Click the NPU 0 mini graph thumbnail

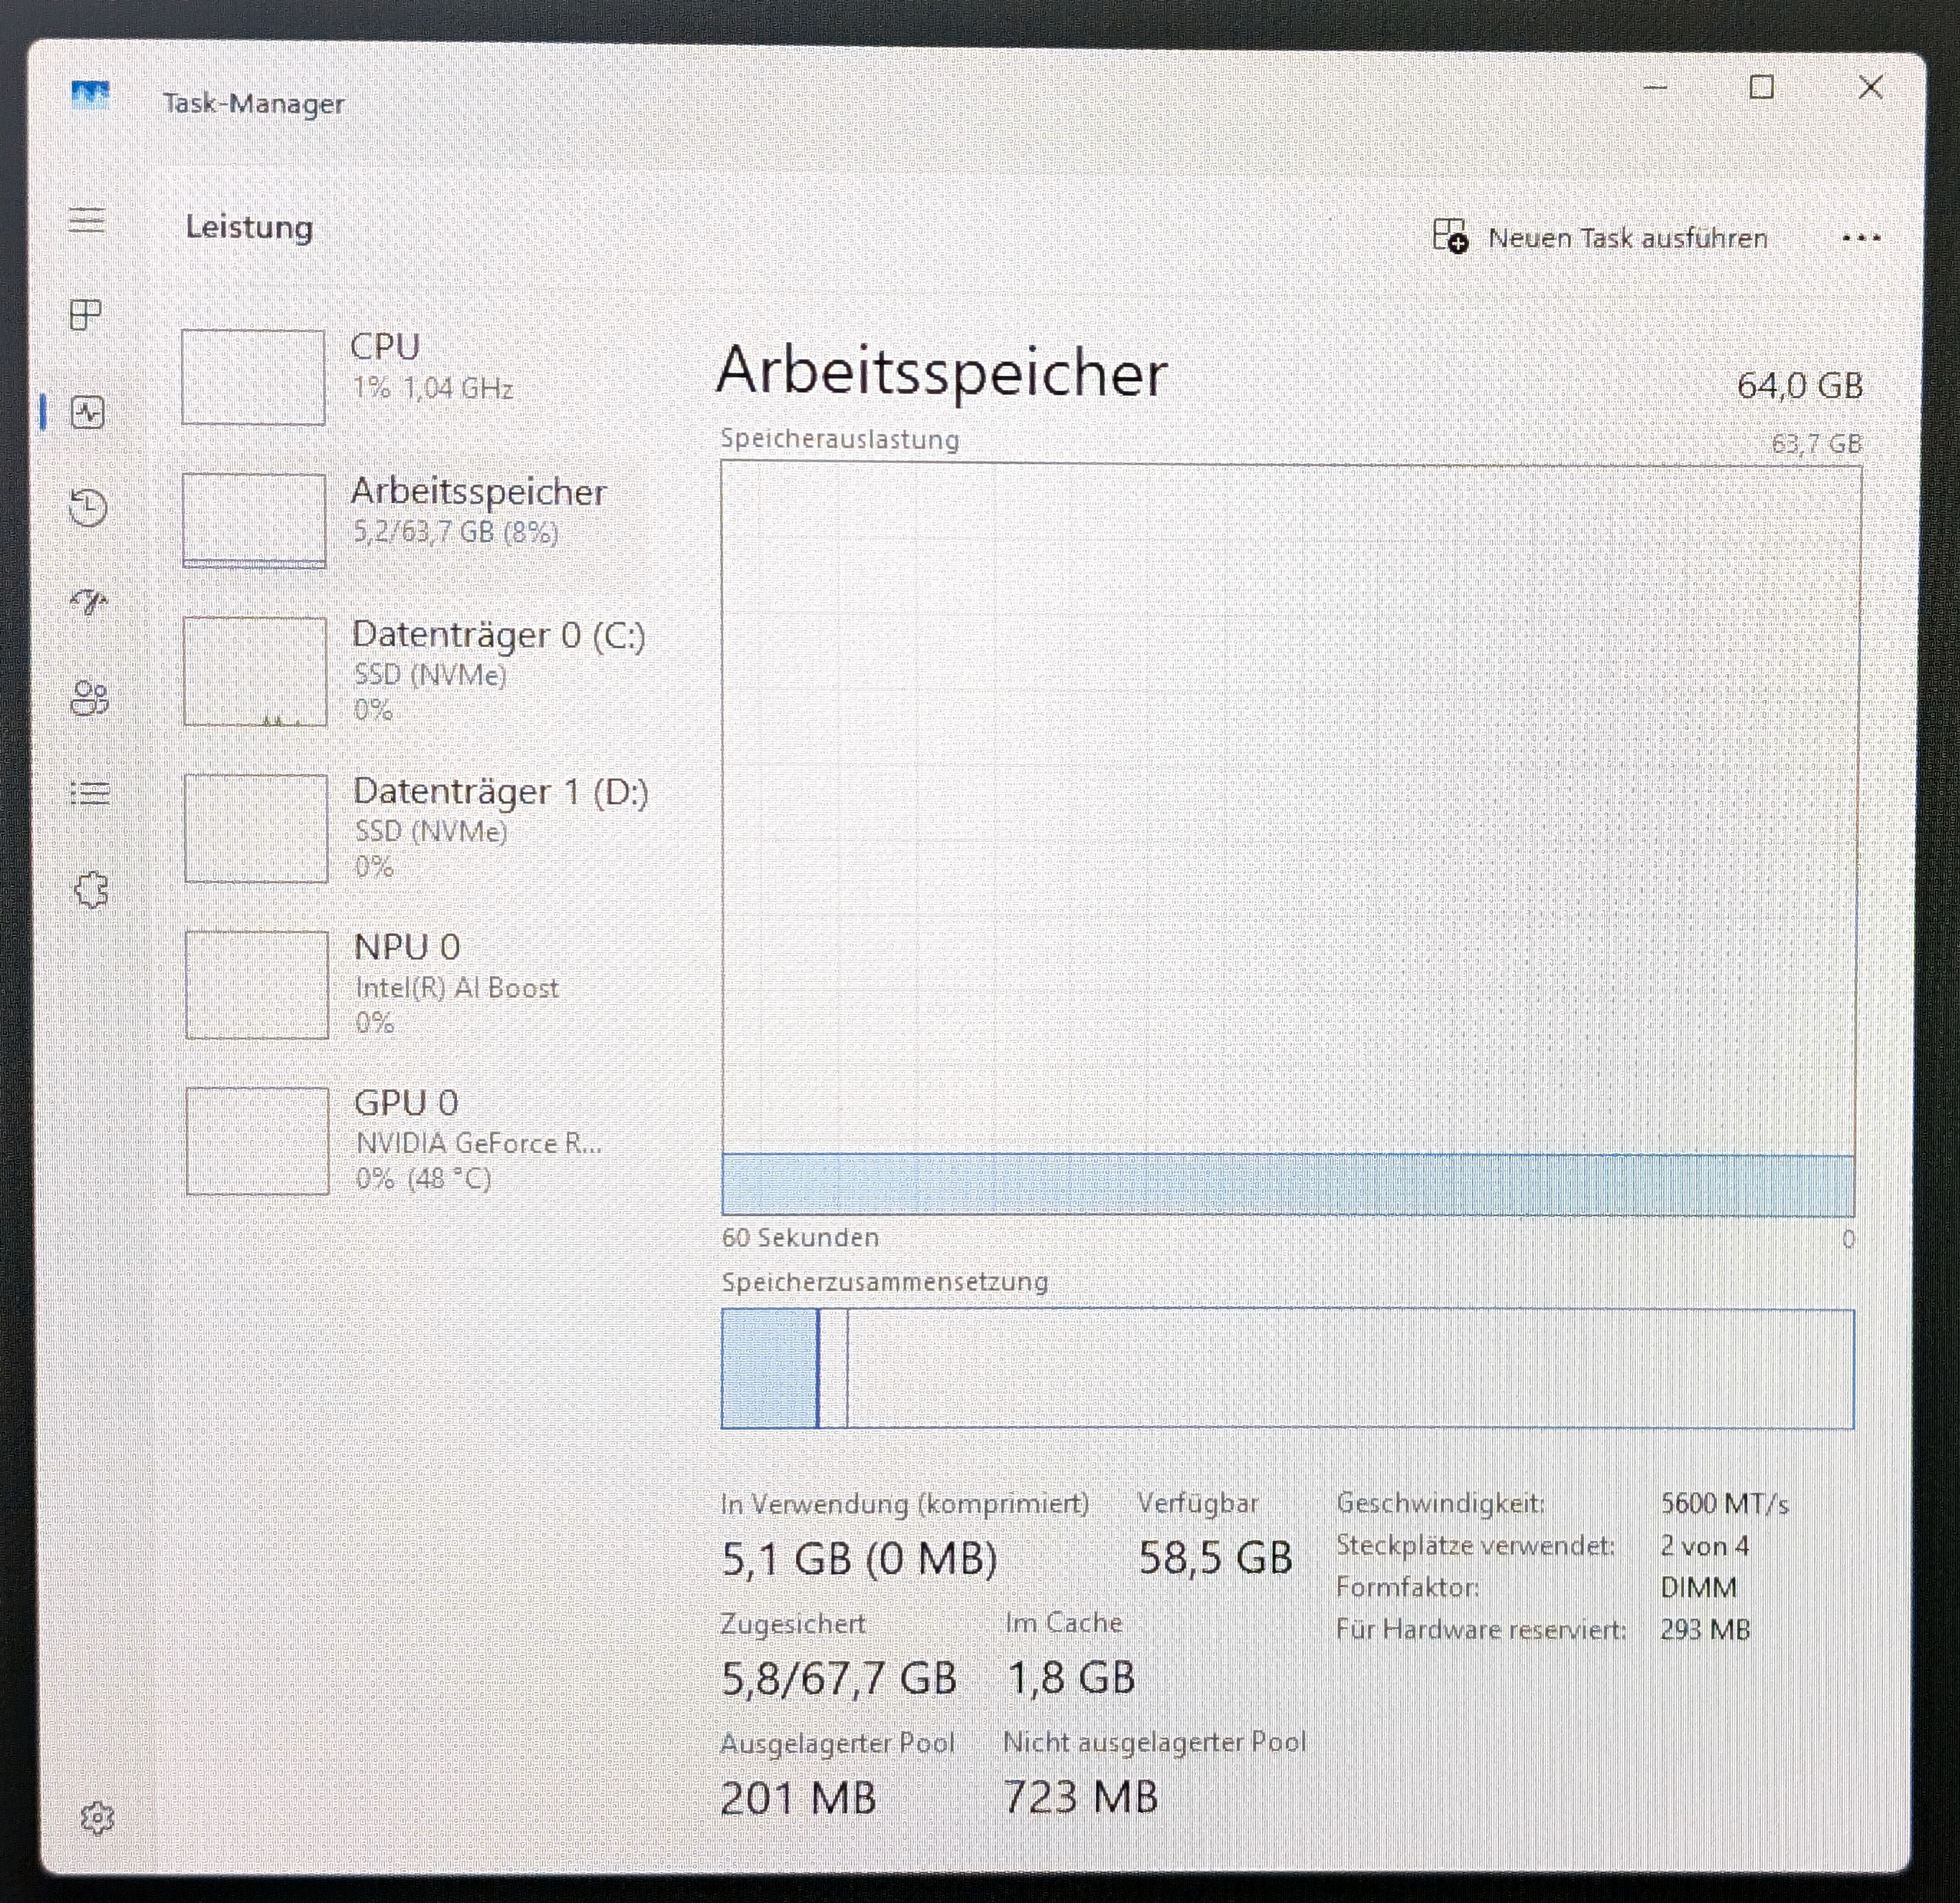[257, 985]
